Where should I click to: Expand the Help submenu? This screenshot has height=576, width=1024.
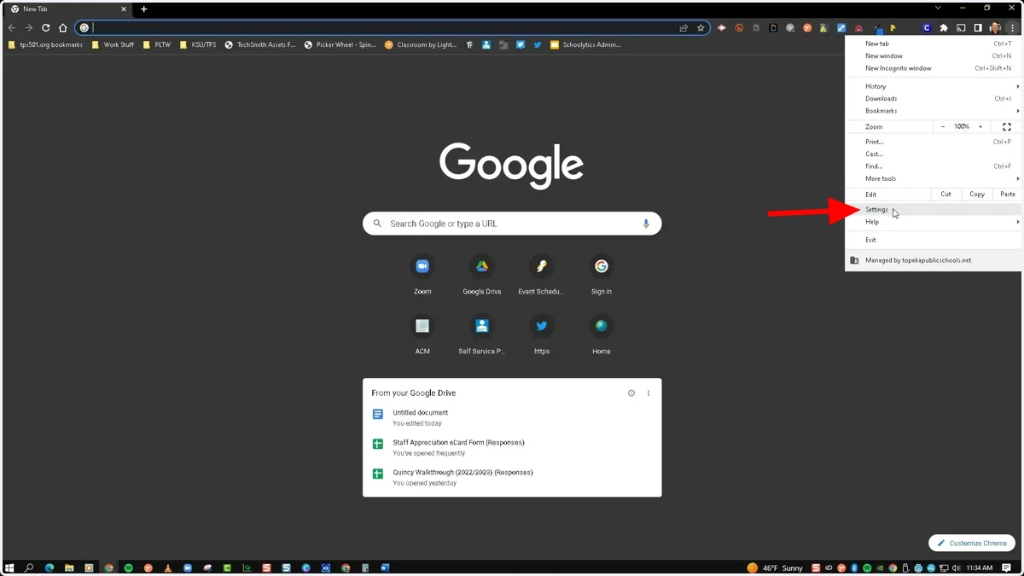tap(933, 222)
